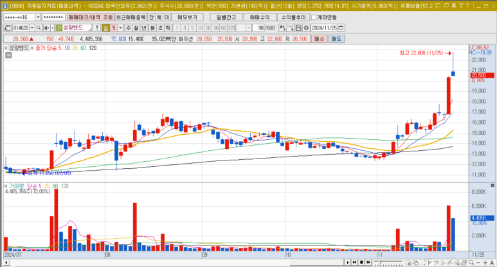Open the 매매수익 view
This screenshot has height=267, width=497.
coord(260,17)
